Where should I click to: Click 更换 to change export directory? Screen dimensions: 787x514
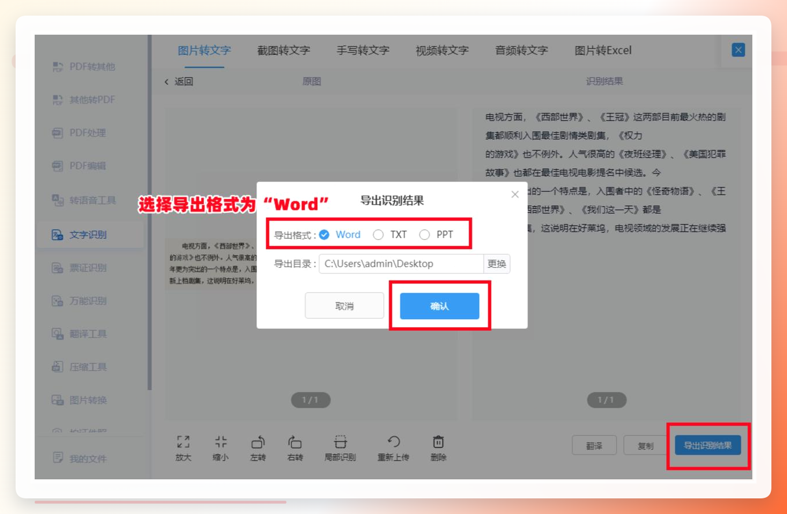(x=497, y=264)
